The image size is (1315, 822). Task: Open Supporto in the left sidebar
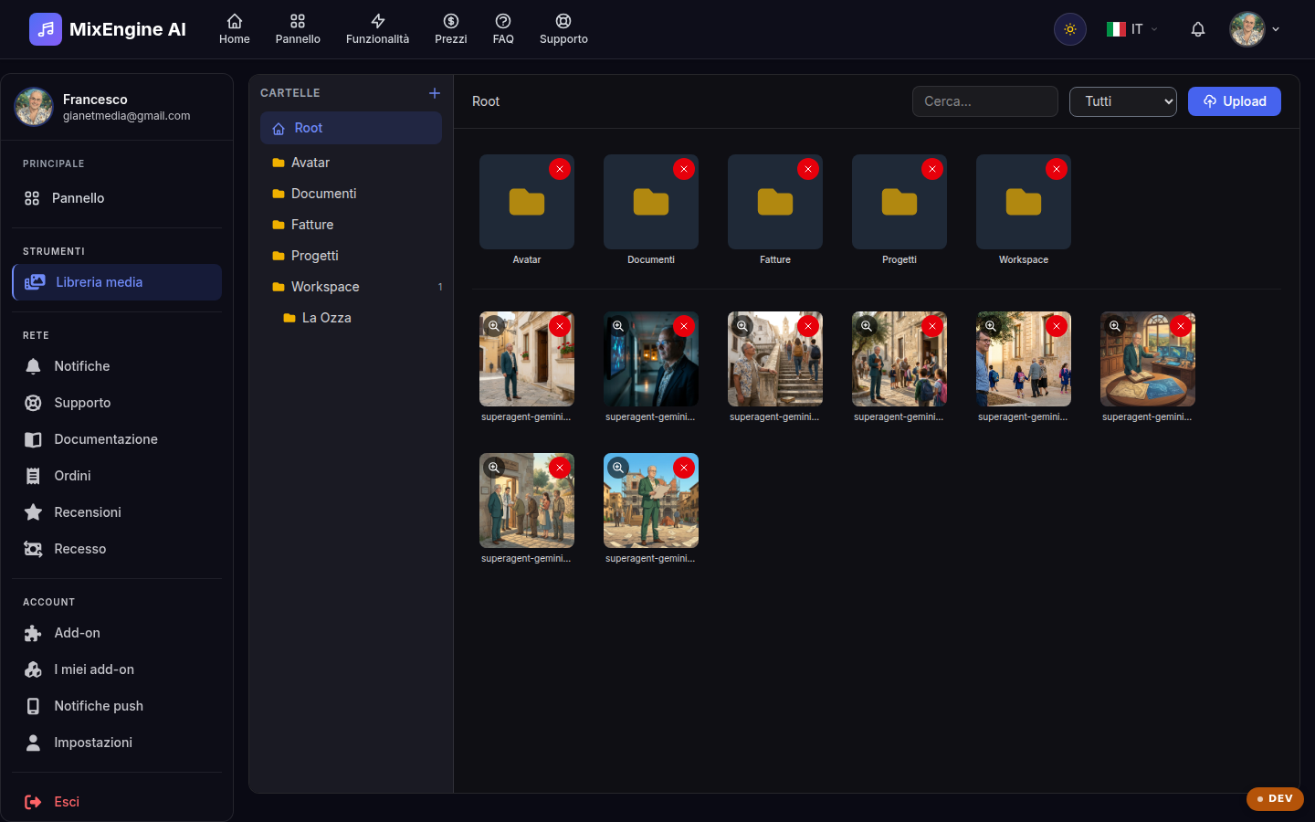[117, 403]
